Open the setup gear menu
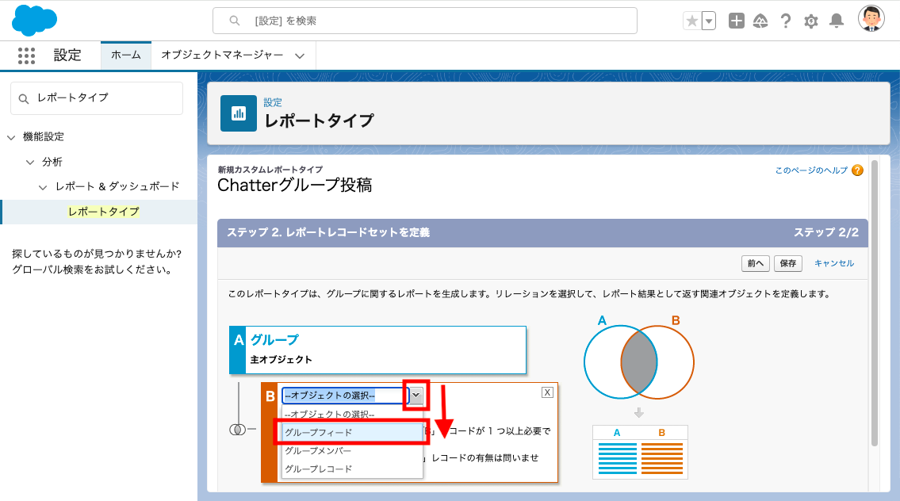This screenshot has width=900, height=501. 811,22
